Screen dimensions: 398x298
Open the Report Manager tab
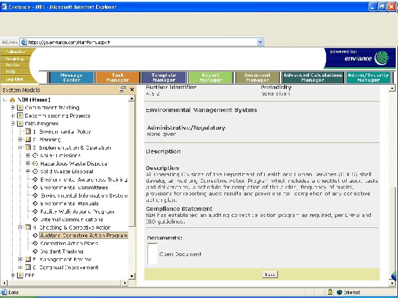211,78
